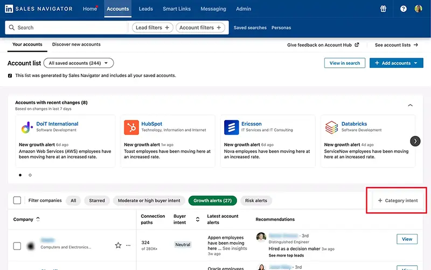Click the Databricks logo icon
Screen dimensions: 431x270
[x=331, y=127]
